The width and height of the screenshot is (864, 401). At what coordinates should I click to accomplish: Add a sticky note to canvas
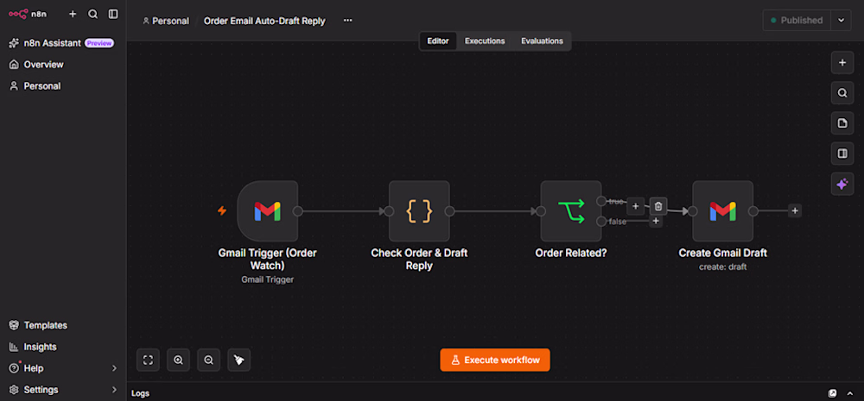click(x=842, y=123)
